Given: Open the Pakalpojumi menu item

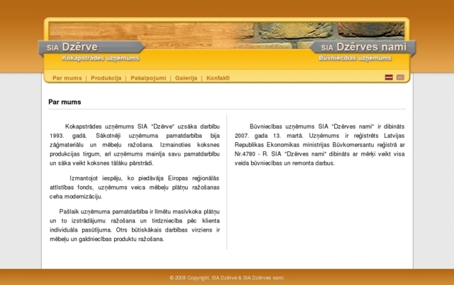Looking at the screenshot, I should coord(148,78).
